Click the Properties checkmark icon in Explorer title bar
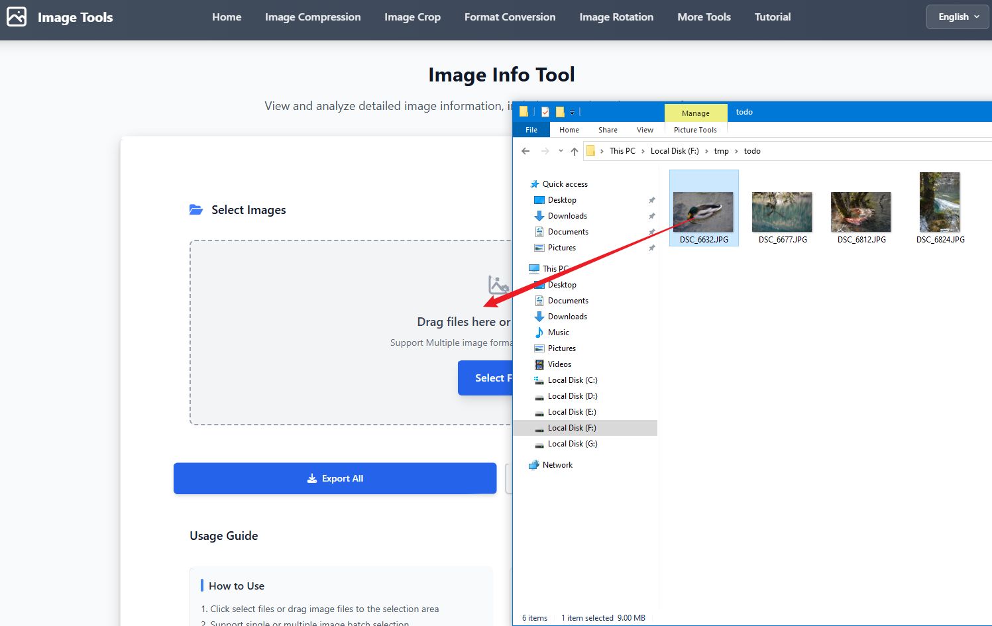Image resolution: width=992 pixels, height=626 pixels. (x=545, y=112)
